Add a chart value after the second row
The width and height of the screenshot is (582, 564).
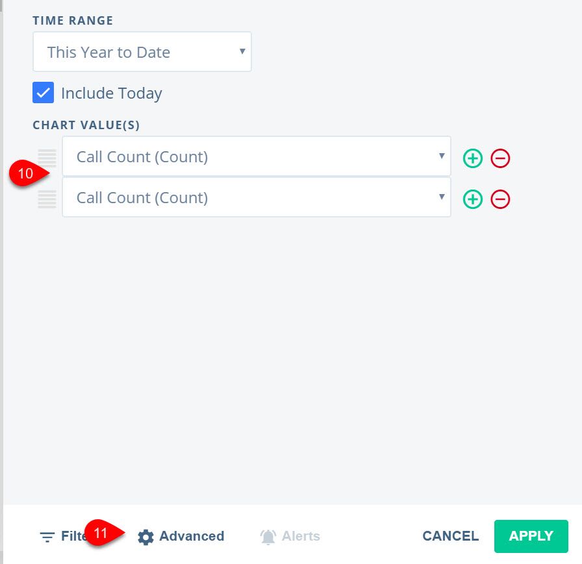473,199
